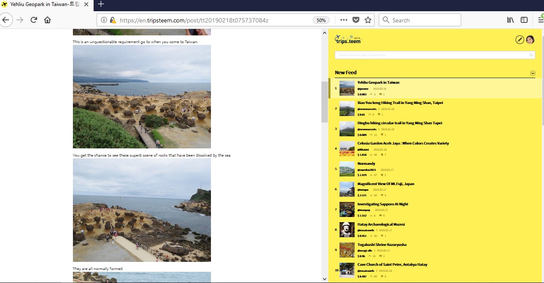Viewport: 544px width, 283px height.
Task: Reload the current page
Action: click(x=34, y=20)
